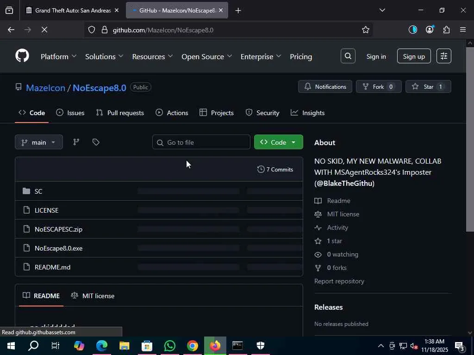Open the main branch selector
The width and height of the screenshot is (474, 355).
click(39, 142)
